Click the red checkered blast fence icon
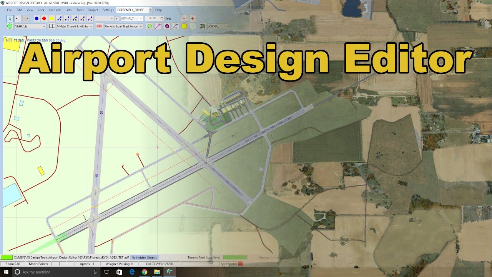Image resolution: width=492 pixels, height=277 pixels. coord(99,26)
